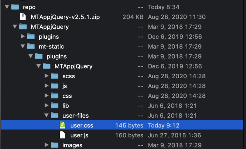Select the scss folder name
Screen dimensions: 246x149
click(x=69, y=76)
